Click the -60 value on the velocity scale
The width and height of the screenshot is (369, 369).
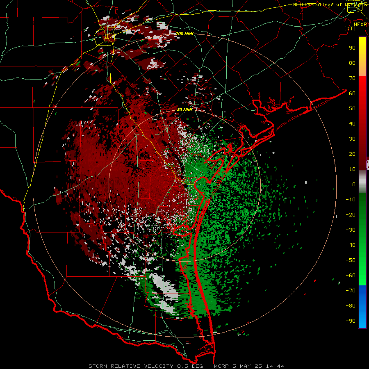tap(351, 276)
